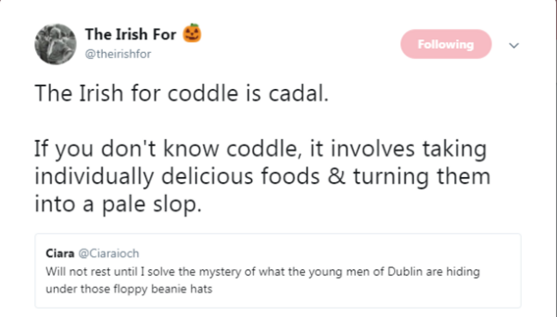
Task: Click Ciara's name in the quoted tweet
Action: [60, 254]
